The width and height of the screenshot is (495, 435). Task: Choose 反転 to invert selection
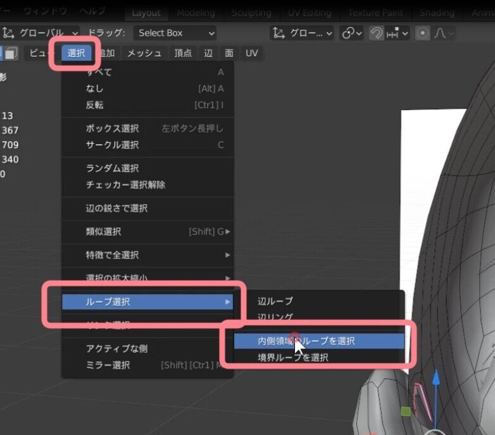[147, 105]
